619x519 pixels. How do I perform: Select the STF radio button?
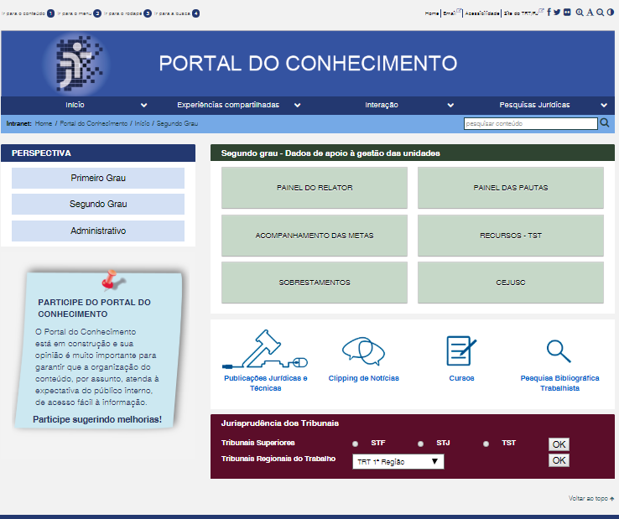[356, 444]
